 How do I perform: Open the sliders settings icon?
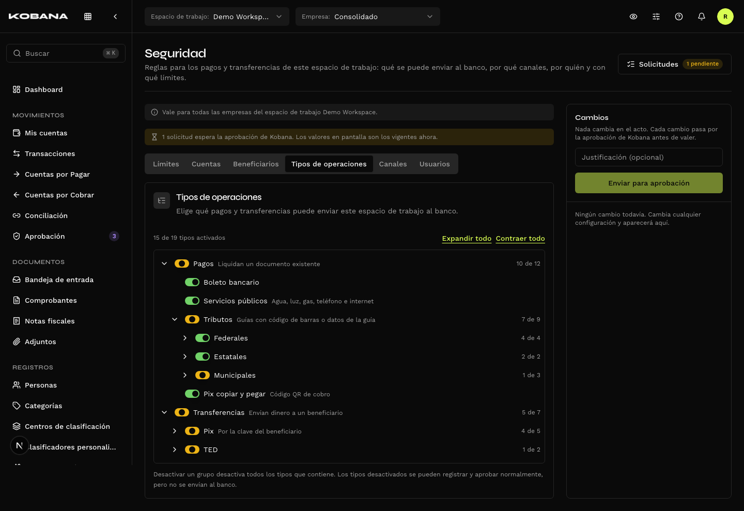point(656,17)
